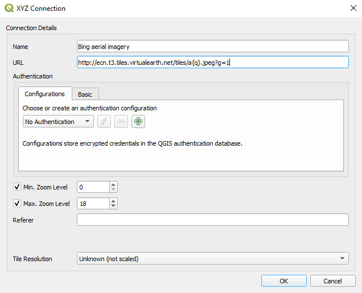362x293 pixels.
Task: Click the edit authentication configuration pencil icon
Action: (104, 121)
